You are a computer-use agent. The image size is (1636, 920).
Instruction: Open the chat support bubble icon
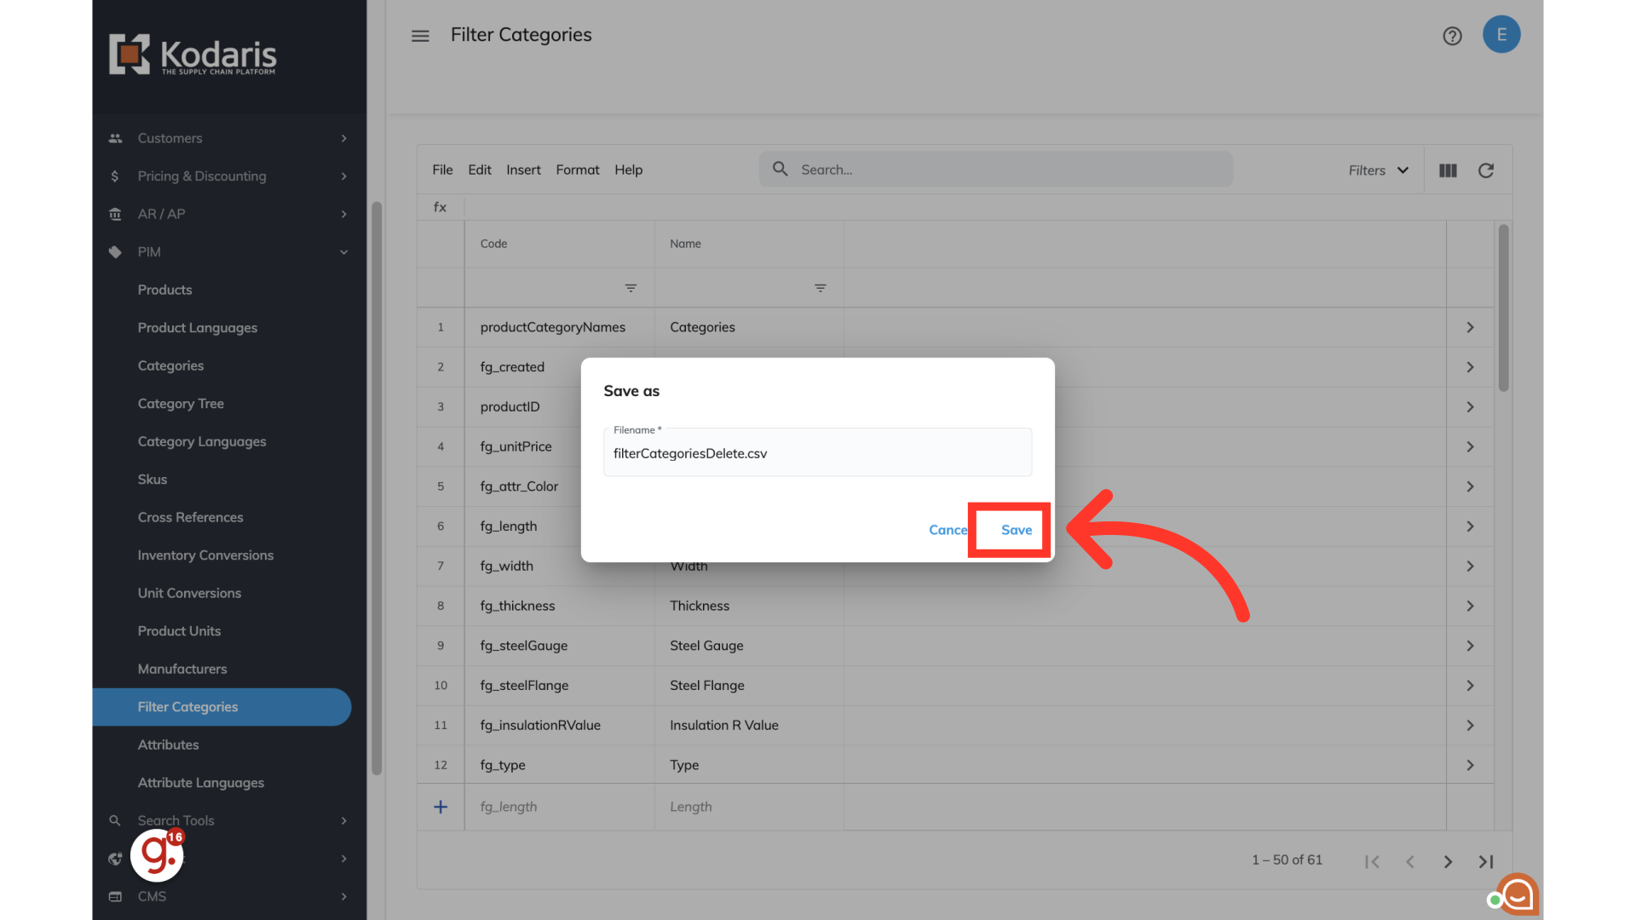[1518, 894]
